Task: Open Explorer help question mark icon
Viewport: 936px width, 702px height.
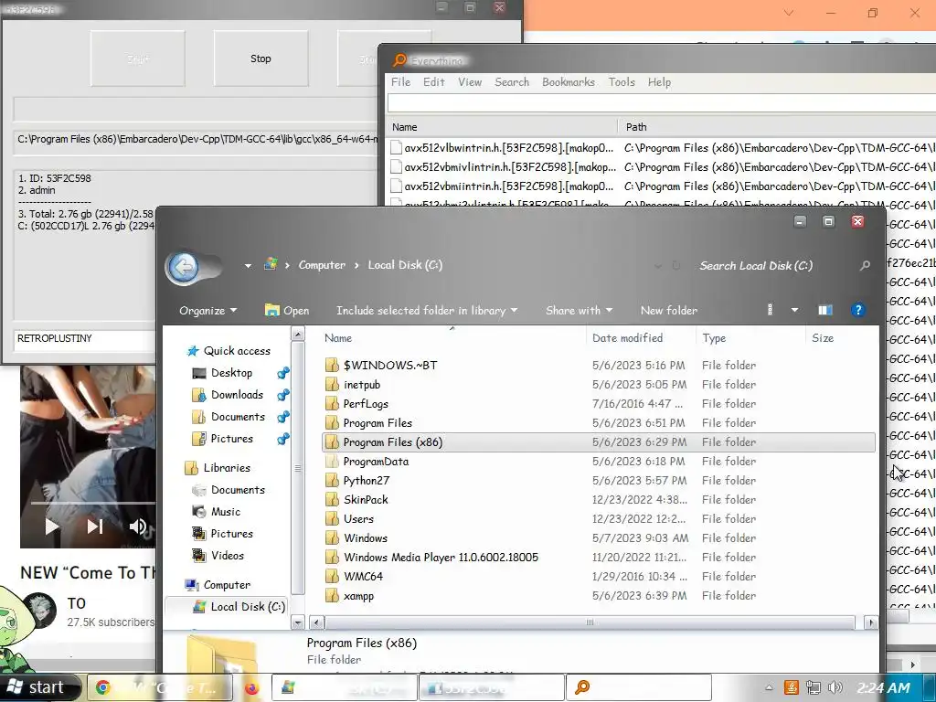Action: coord(857,310)
